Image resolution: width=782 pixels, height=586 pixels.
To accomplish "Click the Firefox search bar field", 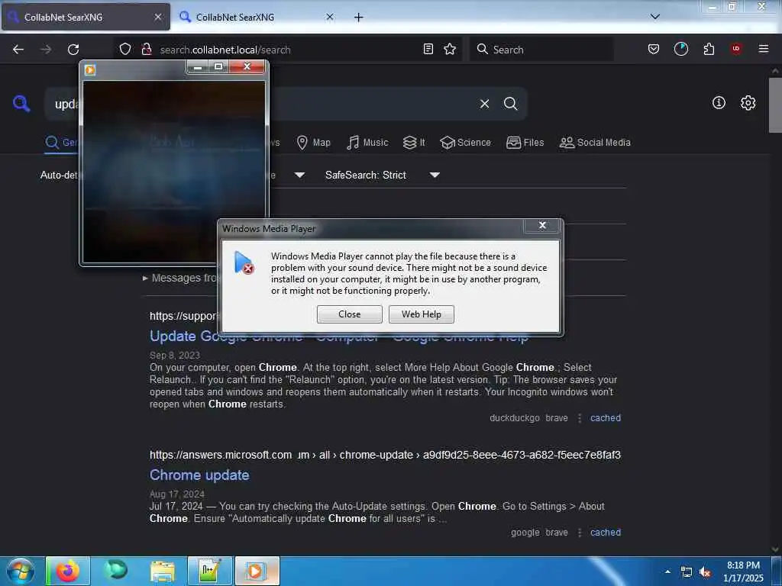I will [541, 50].
